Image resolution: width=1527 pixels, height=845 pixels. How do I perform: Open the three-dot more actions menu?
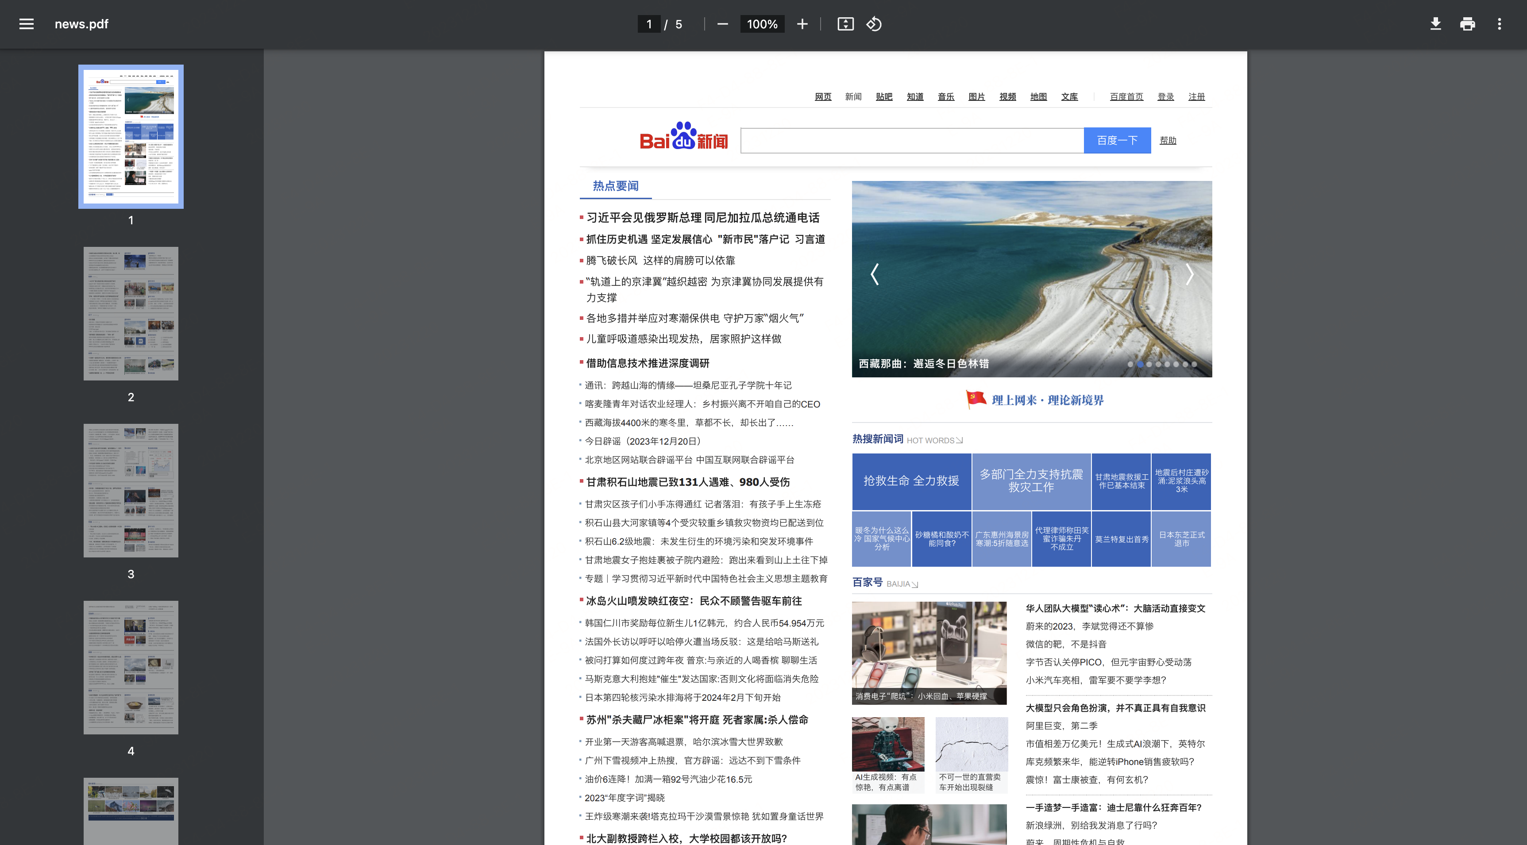pos(1499,24)
